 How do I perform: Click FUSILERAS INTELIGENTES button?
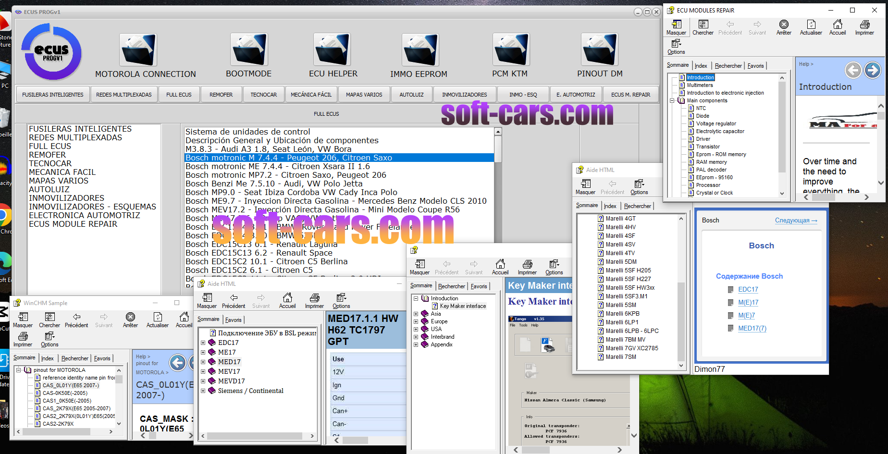(x=53, y=95)
